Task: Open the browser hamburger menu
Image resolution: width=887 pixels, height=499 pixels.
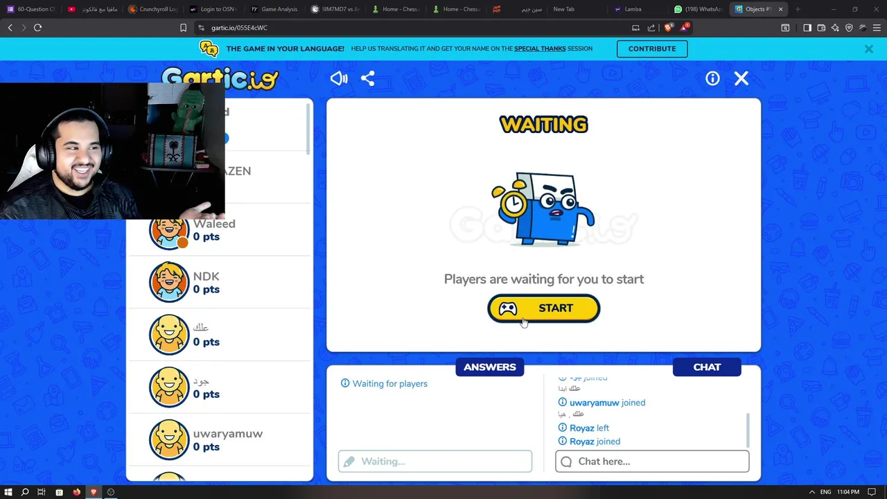Action: tap(877, 28)
